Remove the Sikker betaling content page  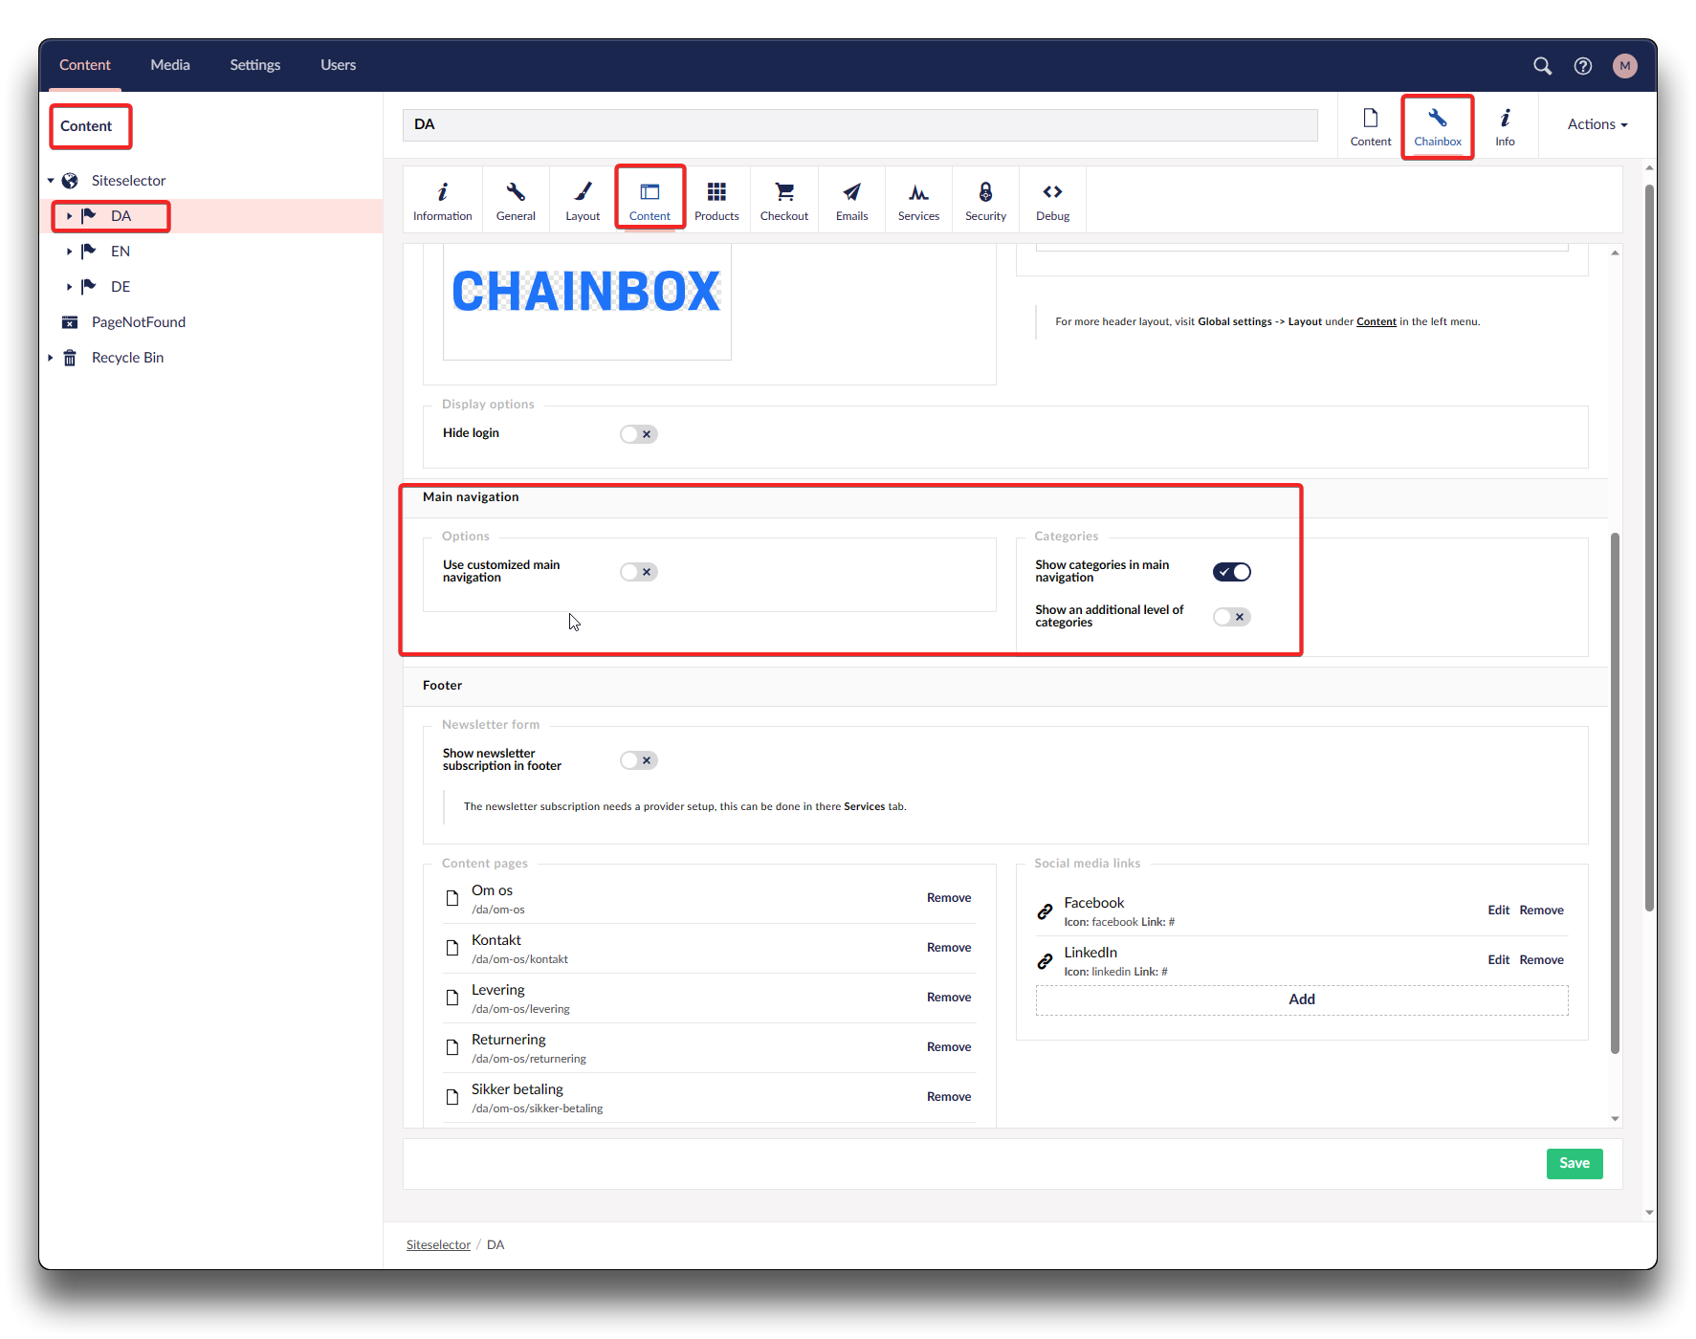coord(949,1097)
